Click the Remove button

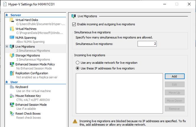pos(174,109)
